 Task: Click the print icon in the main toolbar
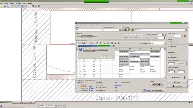click(x=8, y=6)
